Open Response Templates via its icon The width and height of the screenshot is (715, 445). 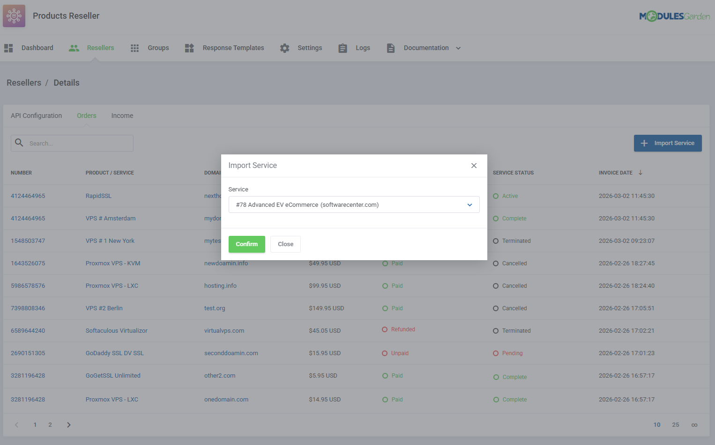[189, 48]
